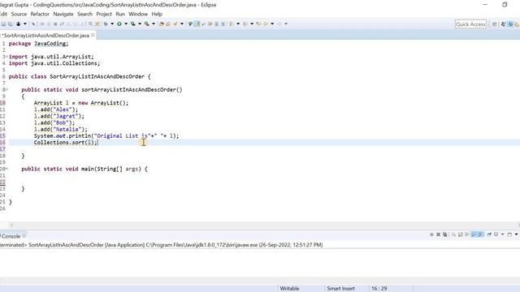
Task: Toggle the Pin Console button
Action: (489, 234)
